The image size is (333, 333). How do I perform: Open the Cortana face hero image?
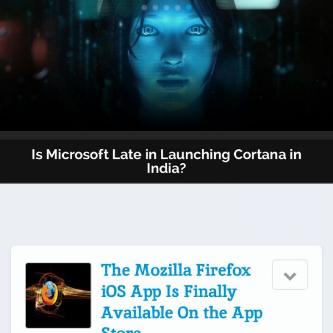coord(167,65)
